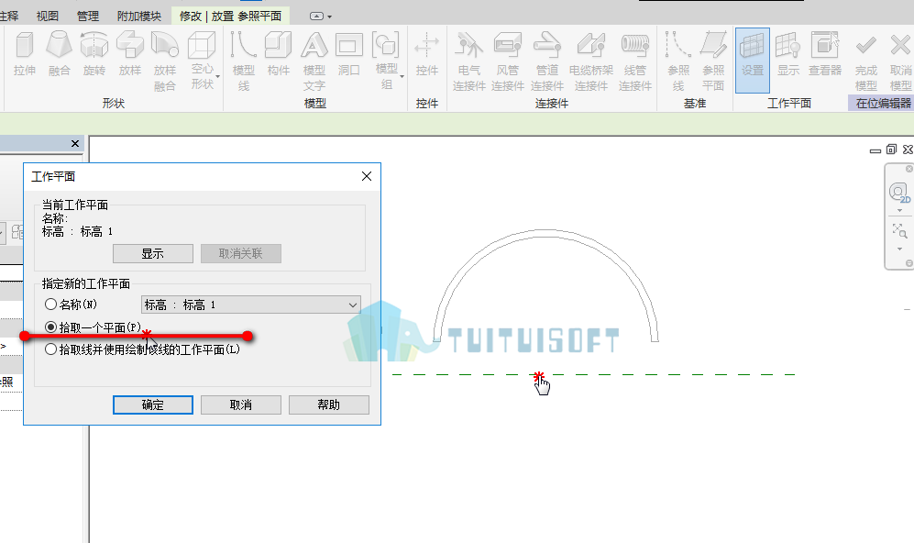This screenshot has height=543, width=914.
Task: Select the 线管连接件 tool
Action: click(x=634, y=61)
